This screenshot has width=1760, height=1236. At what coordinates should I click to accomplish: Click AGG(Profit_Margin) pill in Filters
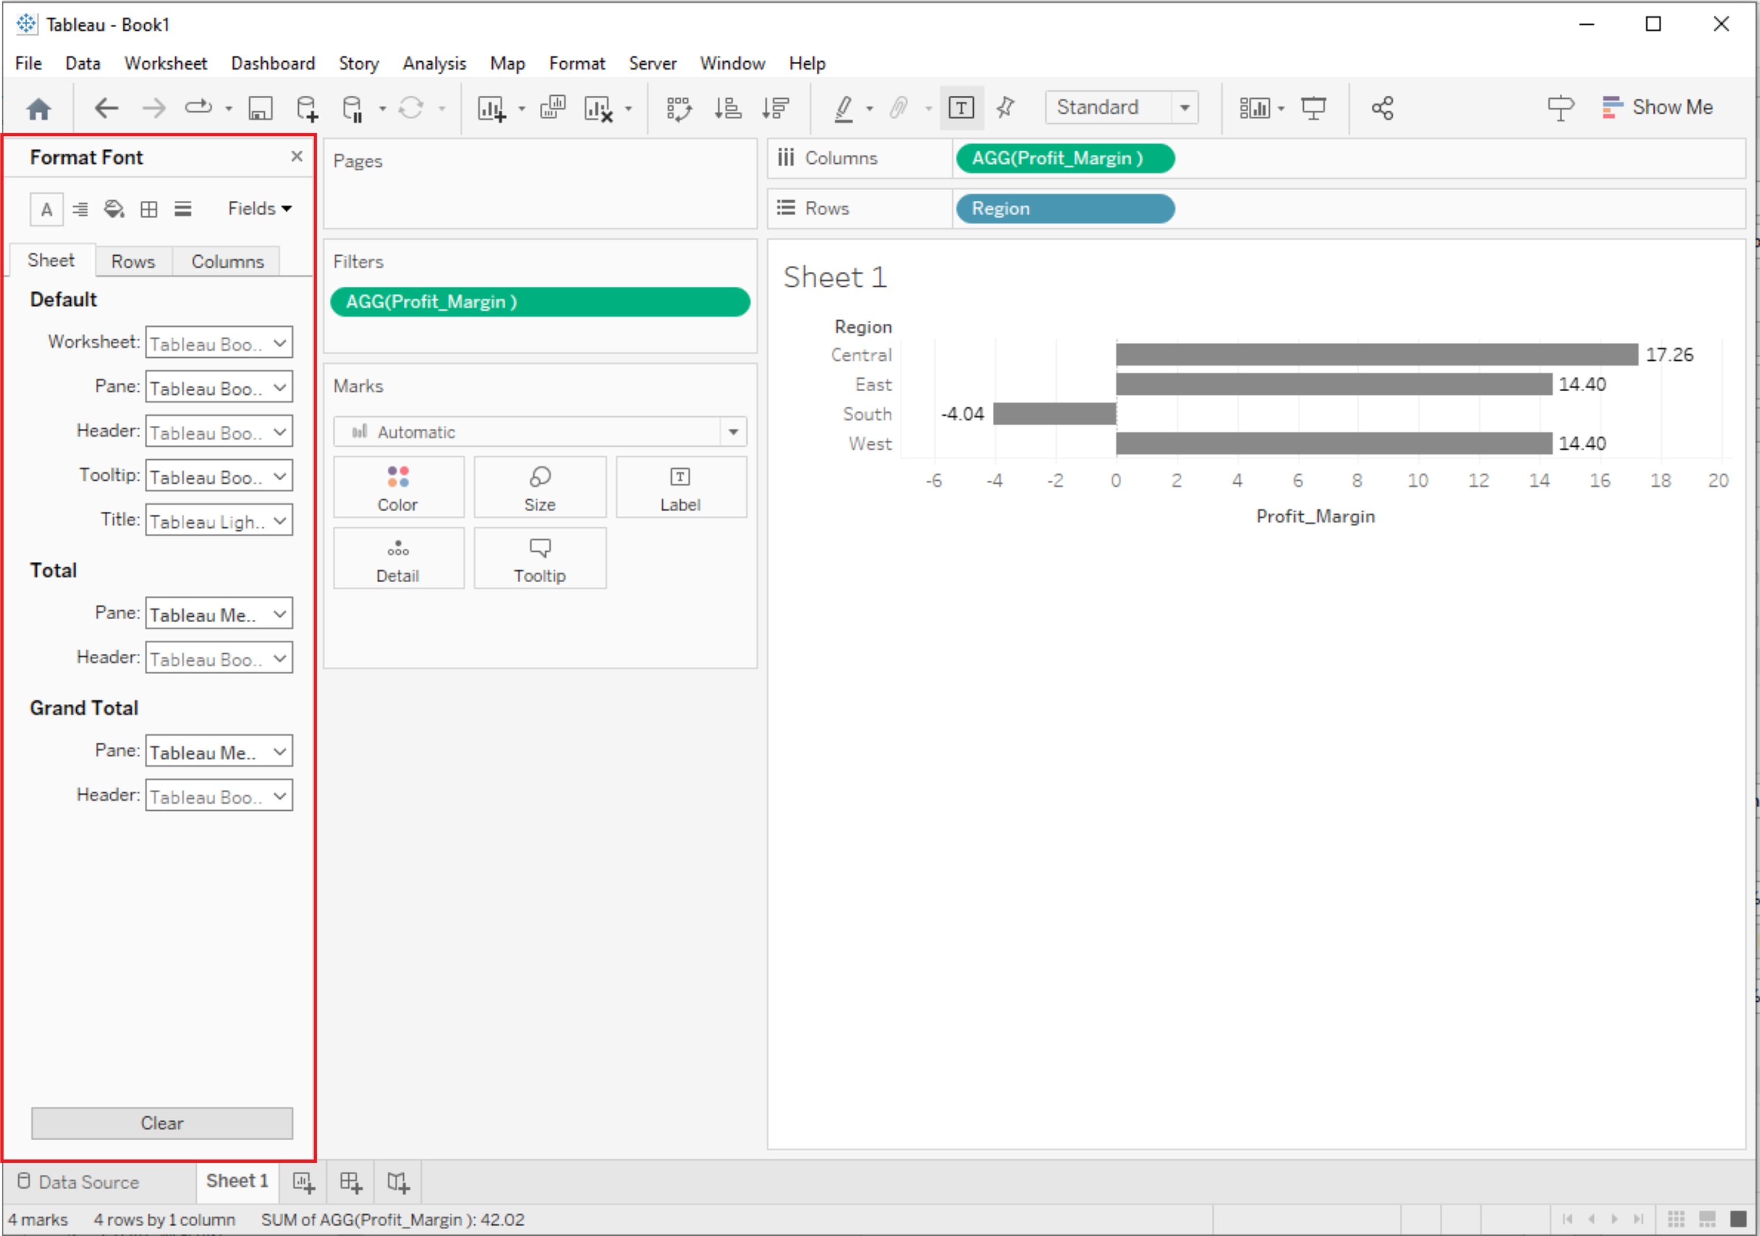tap(539, 302)
